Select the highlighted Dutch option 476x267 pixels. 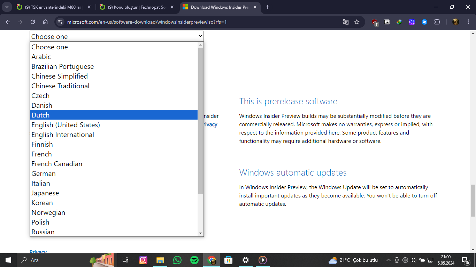tap(114, 115)
